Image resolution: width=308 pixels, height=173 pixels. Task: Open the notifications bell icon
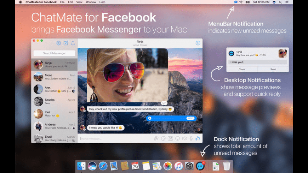pyautogui.click(x=73, y=43)
